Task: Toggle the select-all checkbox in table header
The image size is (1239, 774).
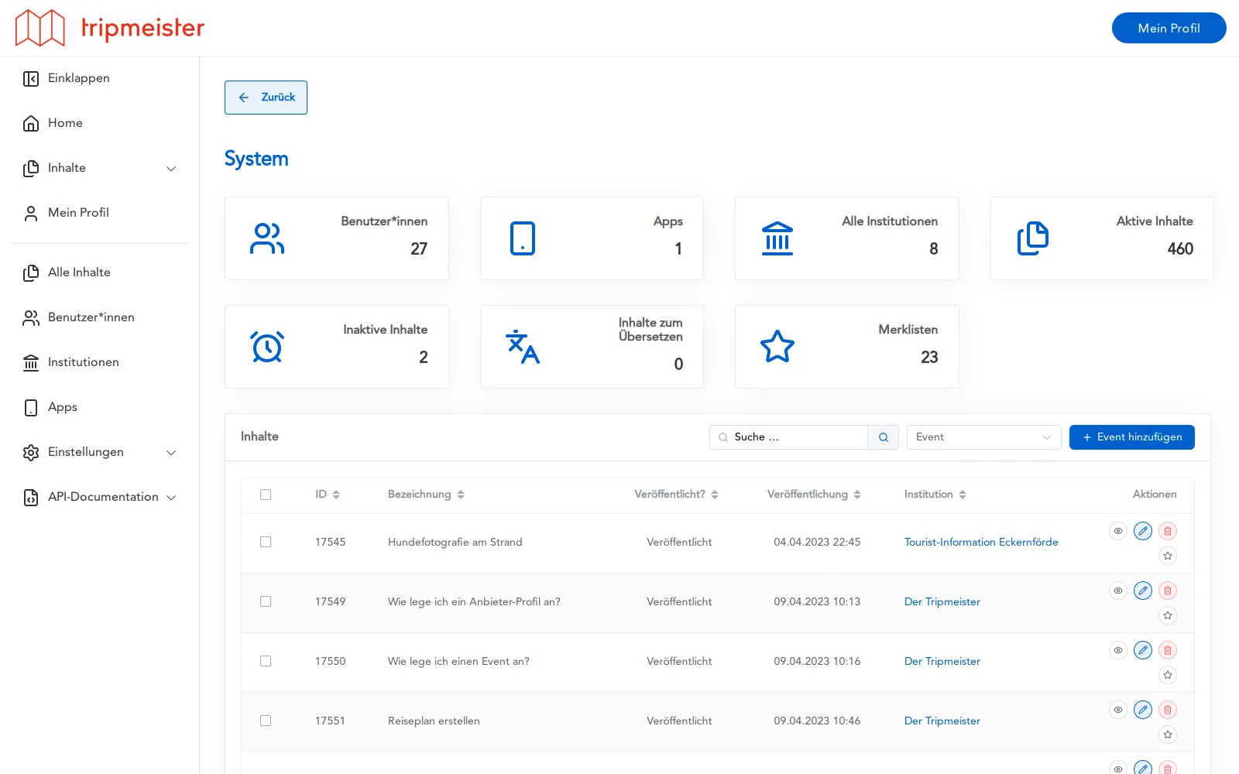Action: tap(266, 495)
